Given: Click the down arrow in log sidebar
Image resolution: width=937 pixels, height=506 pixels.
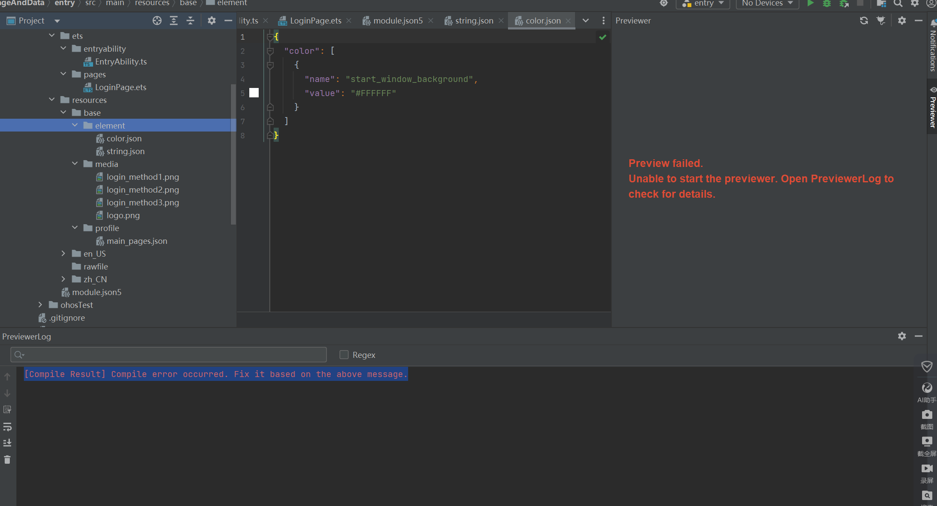Looking at the screenshot, I should click(x=7, y=393).
